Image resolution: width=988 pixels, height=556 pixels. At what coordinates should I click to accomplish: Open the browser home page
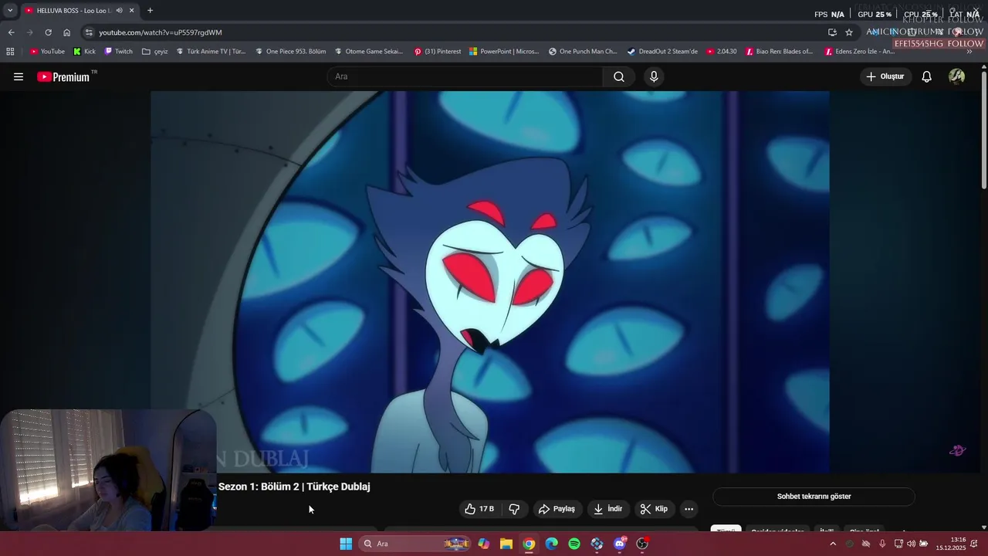coord(66,32)
